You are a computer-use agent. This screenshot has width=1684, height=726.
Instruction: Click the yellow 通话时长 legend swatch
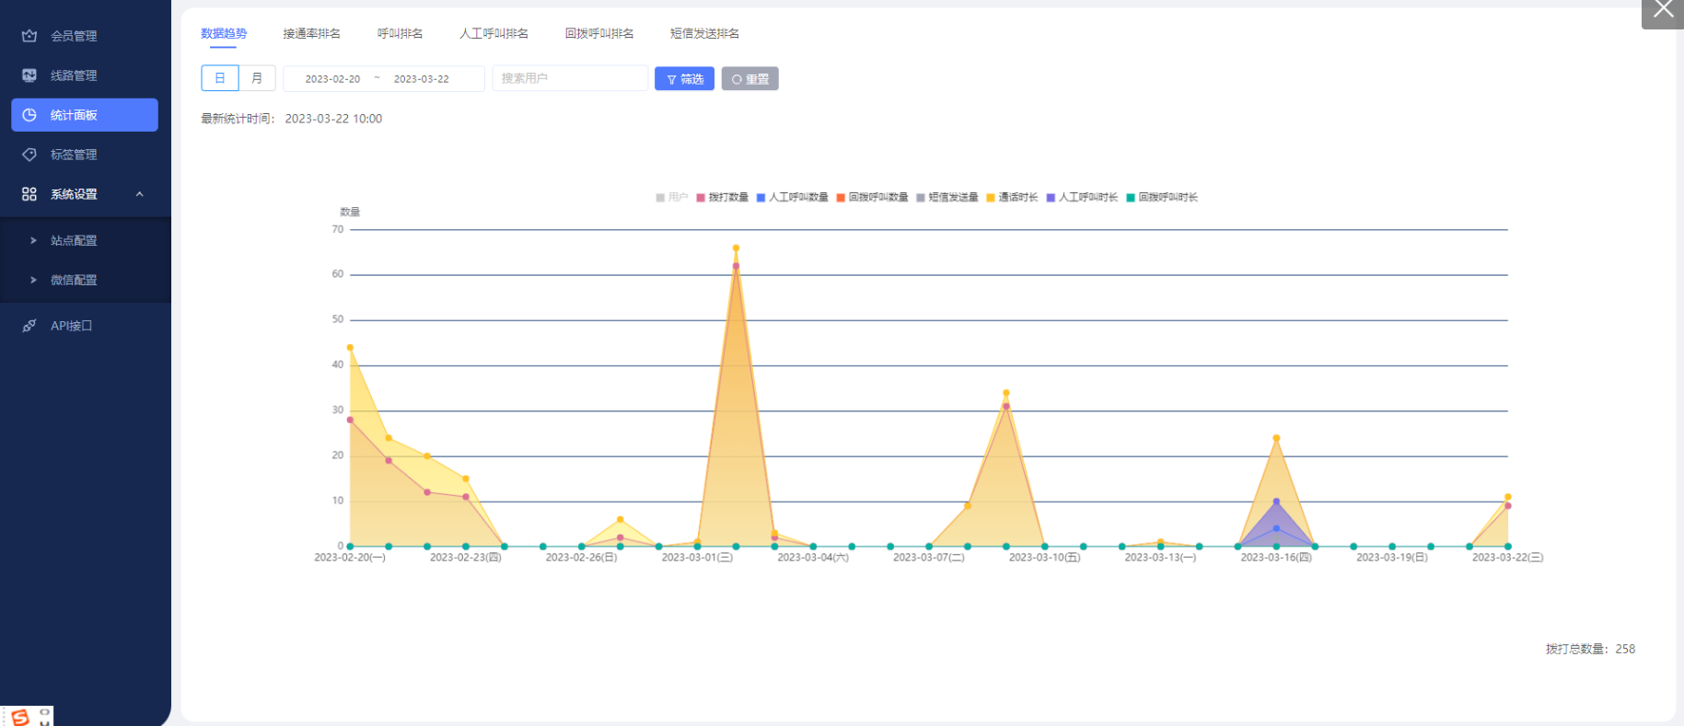[x=991, y=198]
